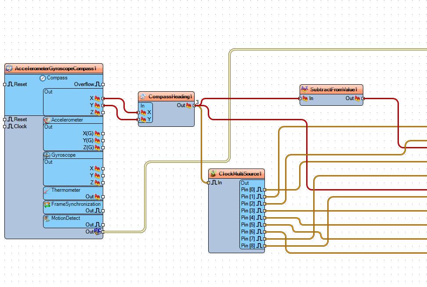Click the CompassHeading1 Y input pin
The height and width of the screenshot is (287, 427).
[x=138, y=119]
